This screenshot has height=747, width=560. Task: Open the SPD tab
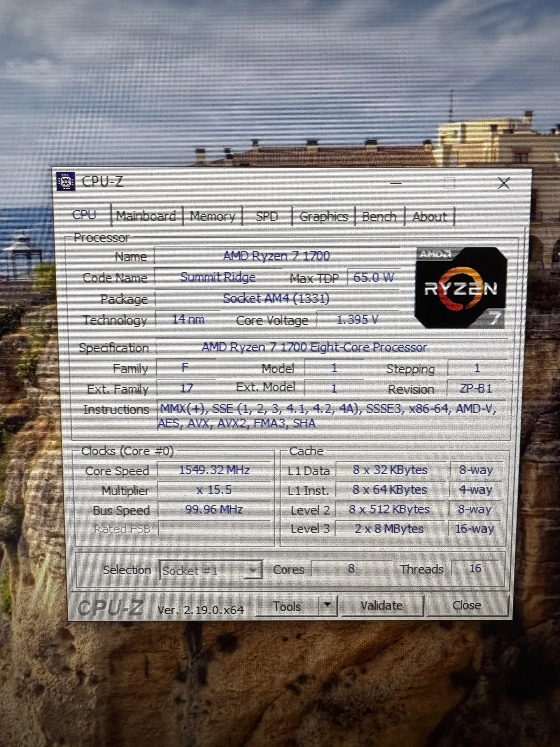[x=267, y=216]
